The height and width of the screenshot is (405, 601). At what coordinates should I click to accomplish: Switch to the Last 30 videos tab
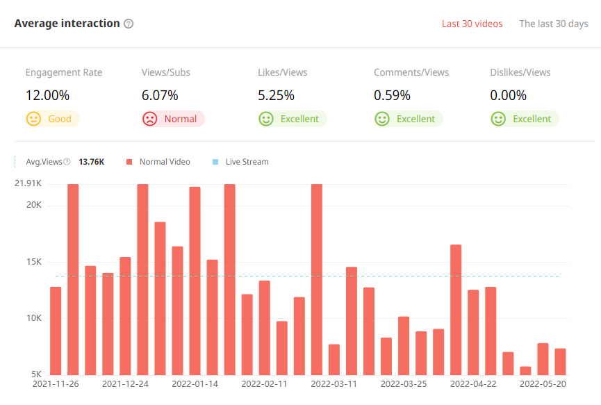(x=472, y=24)
